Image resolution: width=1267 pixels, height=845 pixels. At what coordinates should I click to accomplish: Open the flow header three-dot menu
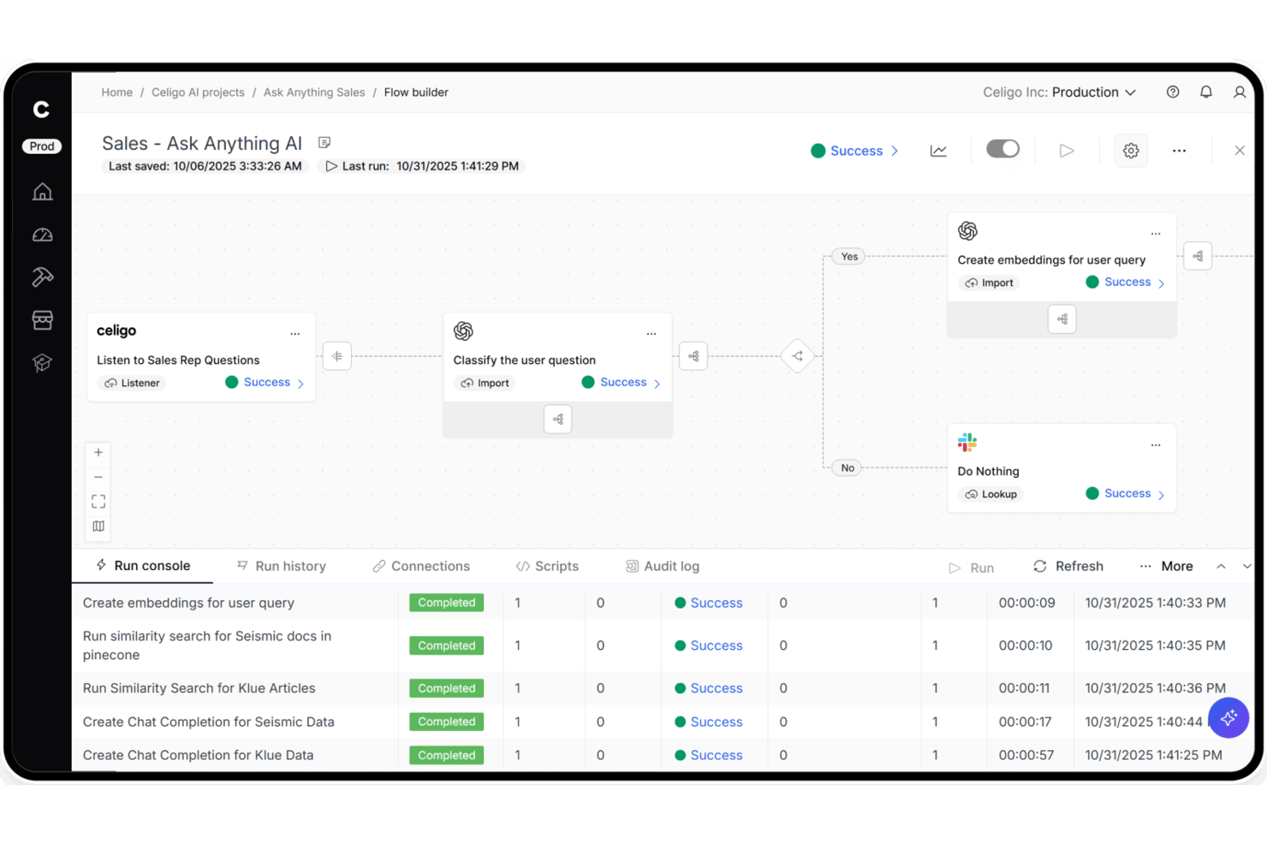tap(1179, 151)
